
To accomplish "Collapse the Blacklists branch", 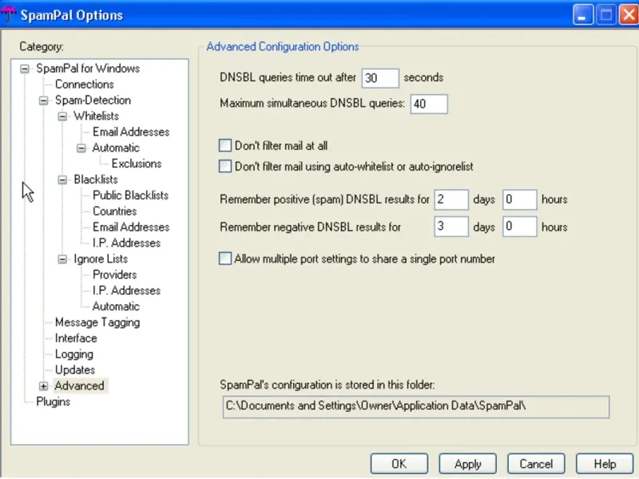I will pyautogui.click(x=62, y=180).
